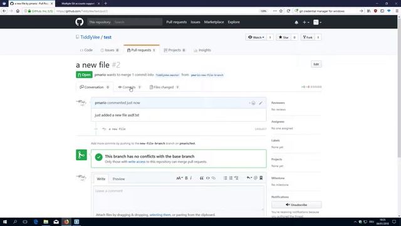The width and height of the screenshot is (401, 226).
Task: Switch to the Code tab
Action: [86, 50]
